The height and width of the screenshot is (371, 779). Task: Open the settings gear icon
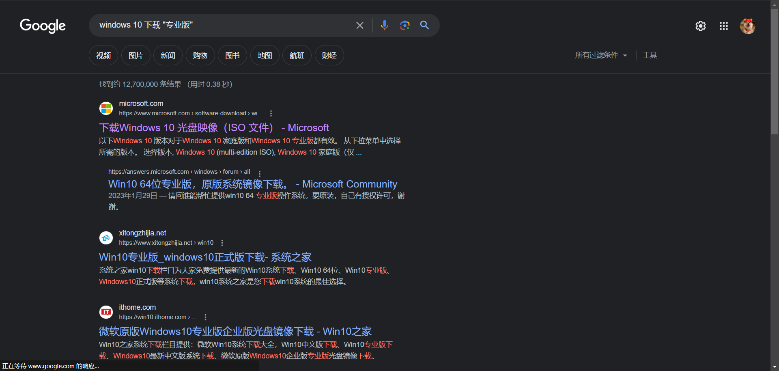click(x=701, y=26)
